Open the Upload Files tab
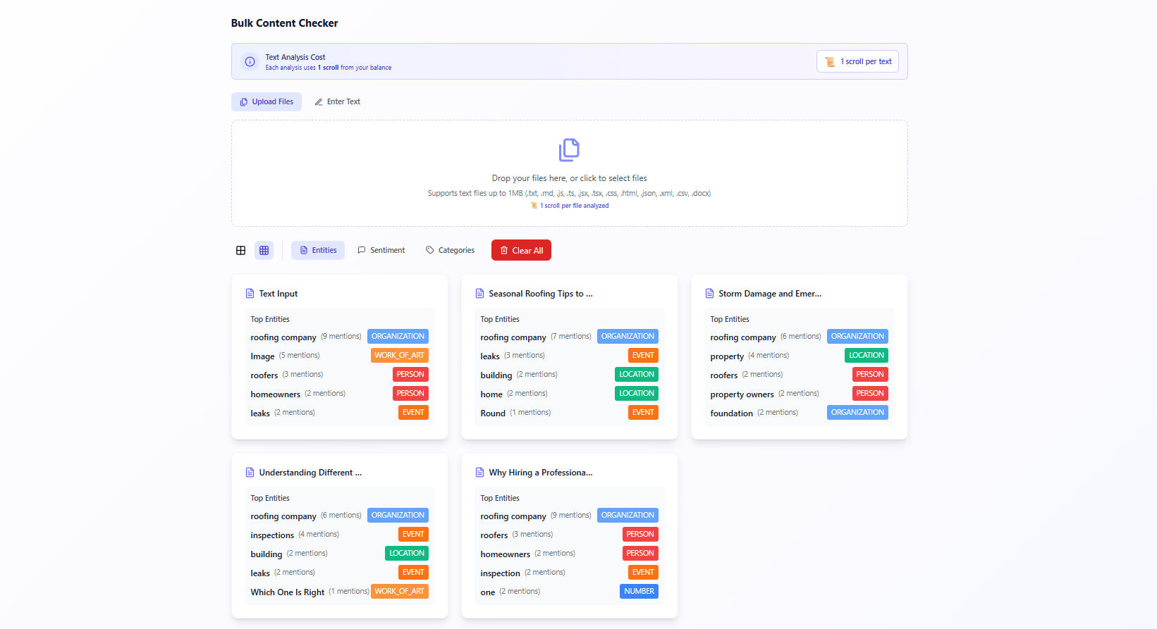 [x=267, y=102]
